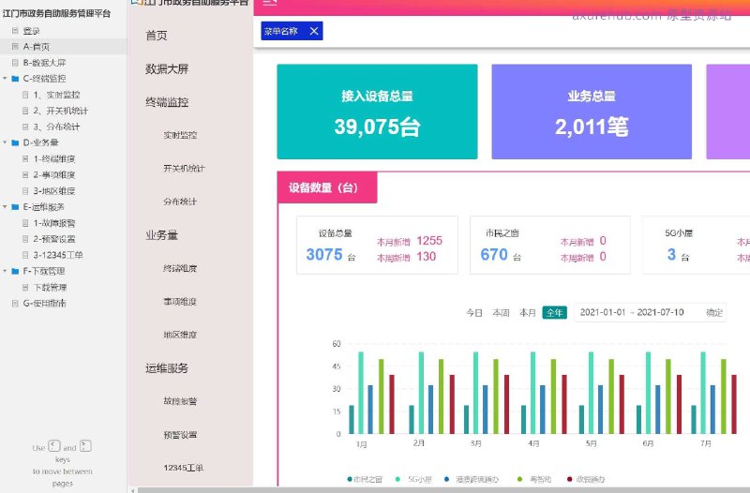The image size is (750, 493).
Task: Click the date range field 2021-01-01 – 2021-07-10
Action: tap(632, 312)
